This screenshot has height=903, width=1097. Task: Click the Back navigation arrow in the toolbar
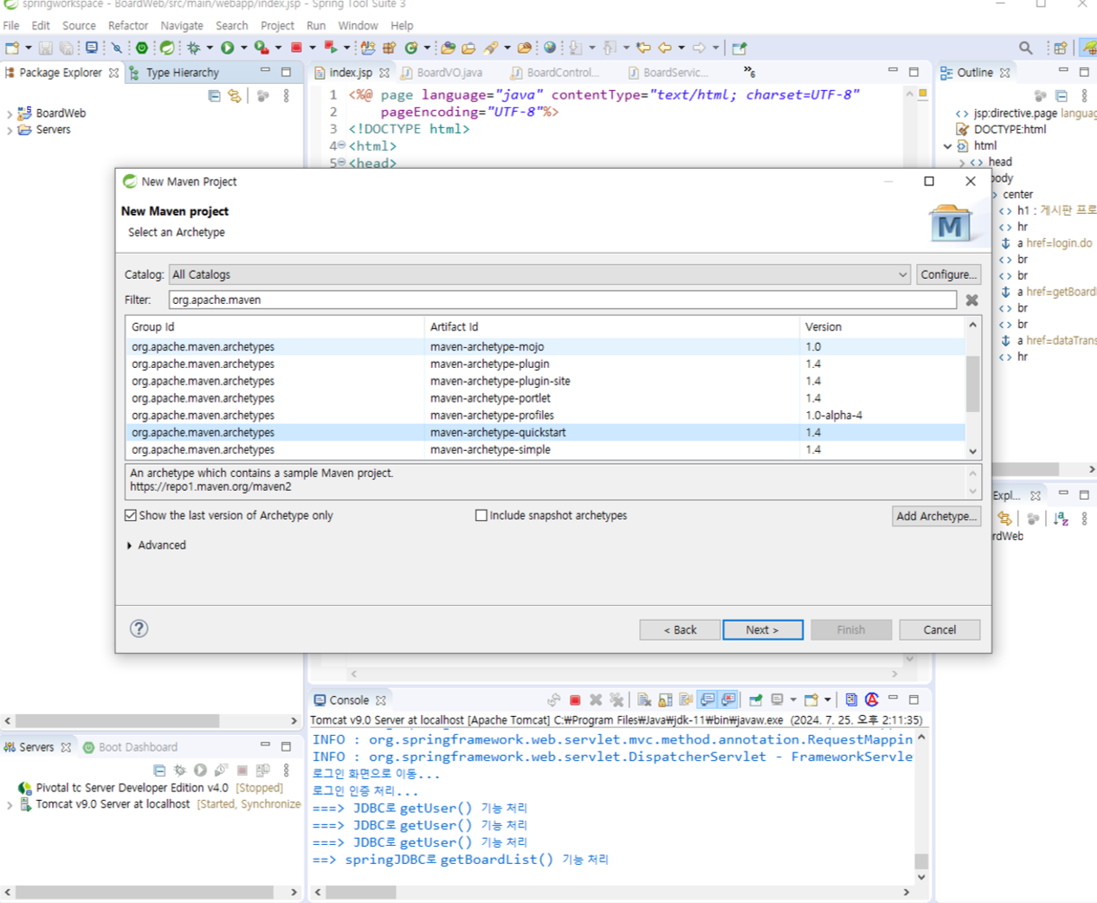(x=665, y=48)
